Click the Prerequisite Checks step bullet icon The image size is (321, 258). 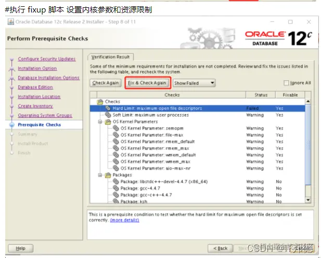pyautogui.click(x=12, y=125)
